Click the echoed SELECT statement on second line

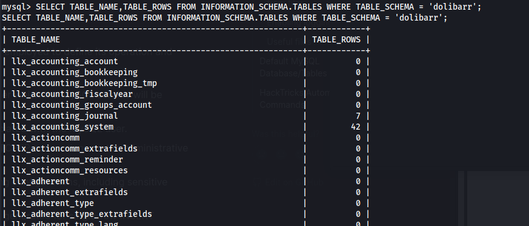point(224,18)
